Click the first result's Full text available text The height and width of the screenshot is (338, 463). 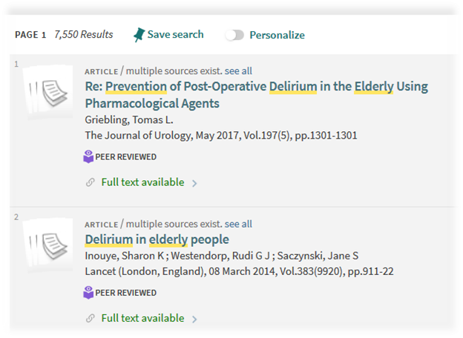click(x=142, y=182)
